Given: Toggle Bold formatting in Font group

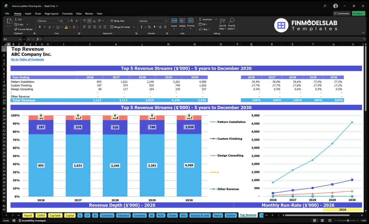Looking at the screenshot, I should tap(40, 27).
